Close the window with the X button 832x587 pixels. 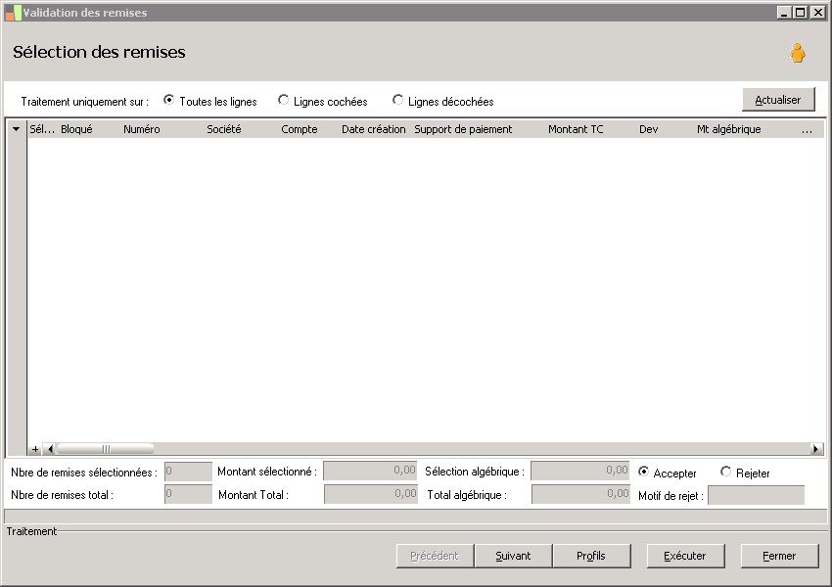pyautogui.click(x=817, y=12)
